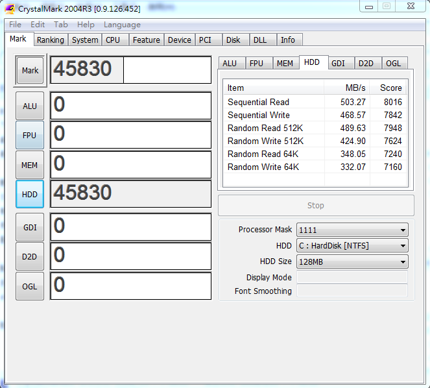Click the HDD score 45830 field

pyautogui.click(x=131, y=194)
